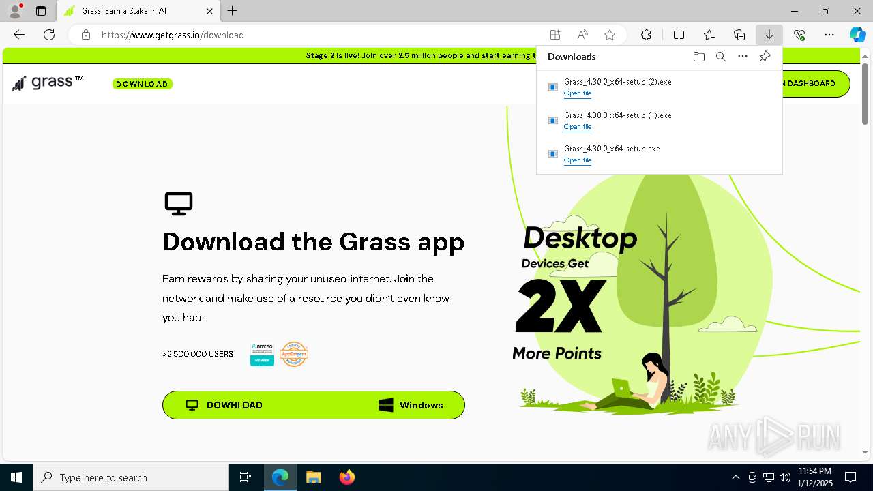This screenshot has width=873, height=491.
Task: Open File Explorer from taskbar
Action: pyautogui.click(x=313, y=477)
